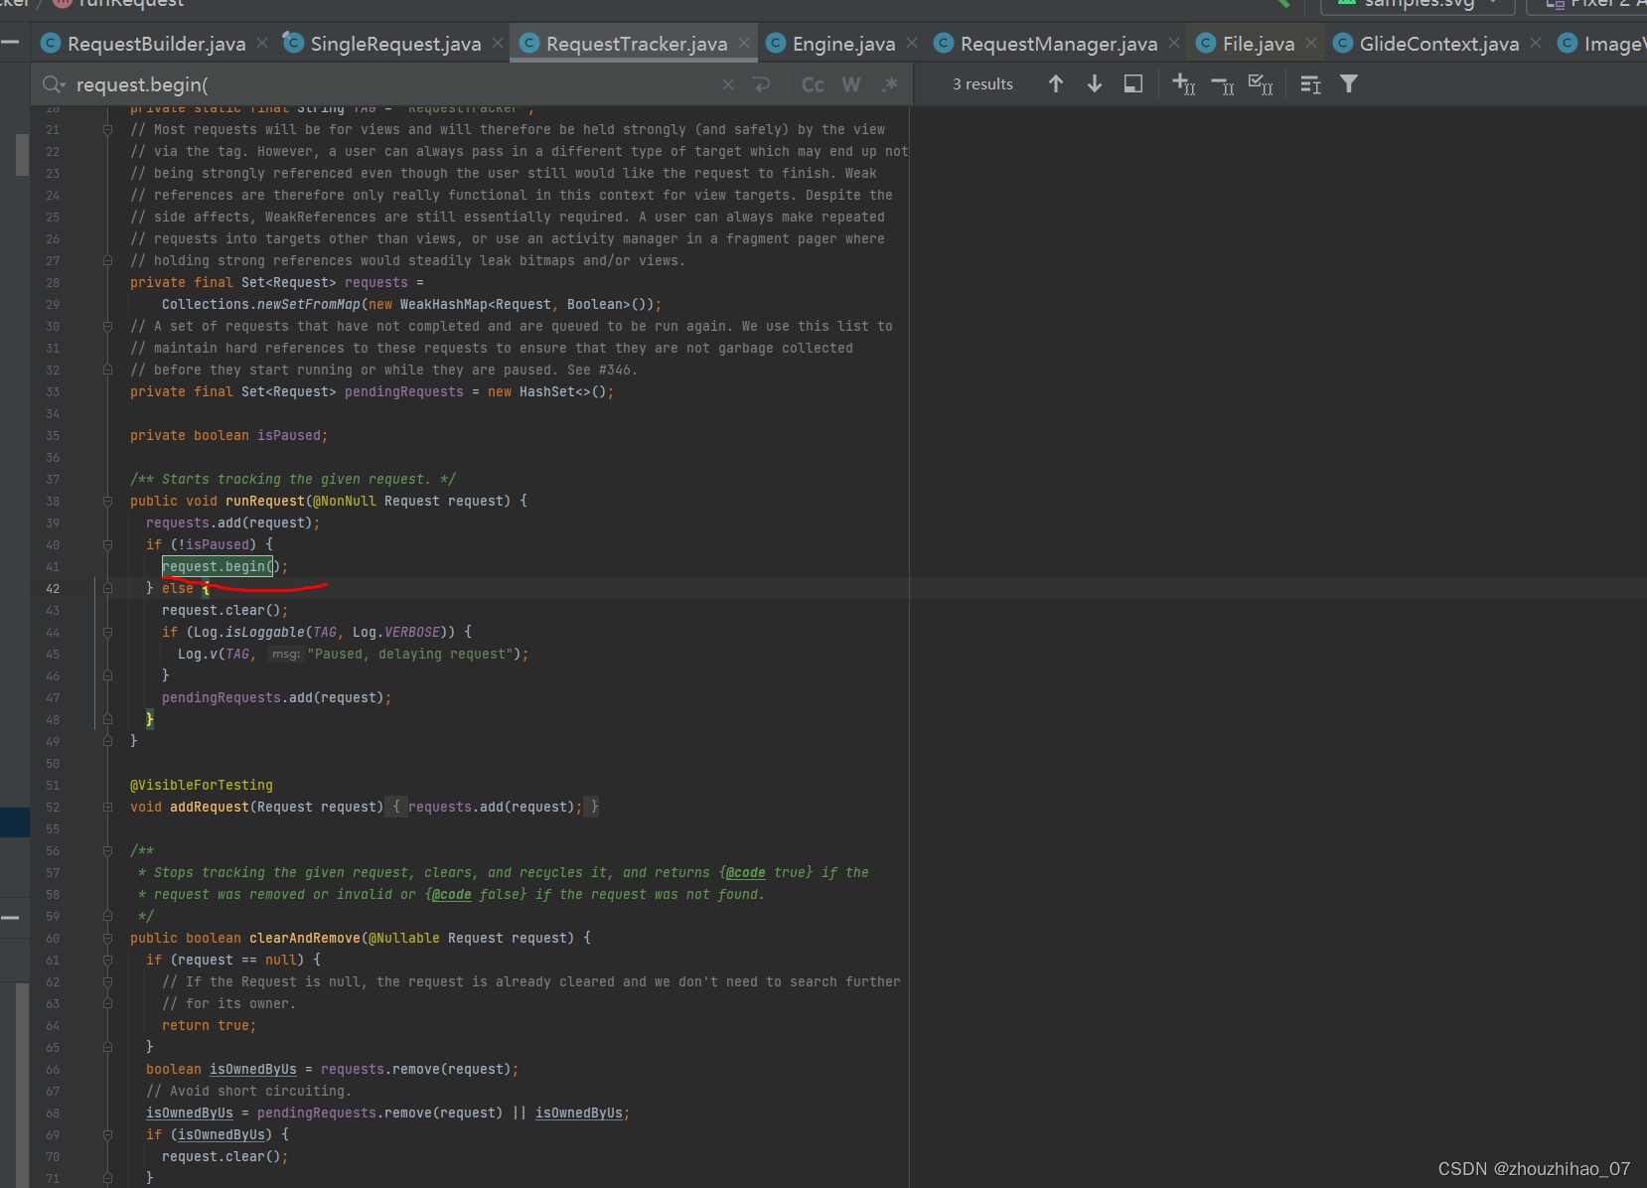This screenshot has height=1188, width=1647.
Task: Click 'WeakHashMap<Request, Boolean>' on line 29
Action: (x=515, y=305)
